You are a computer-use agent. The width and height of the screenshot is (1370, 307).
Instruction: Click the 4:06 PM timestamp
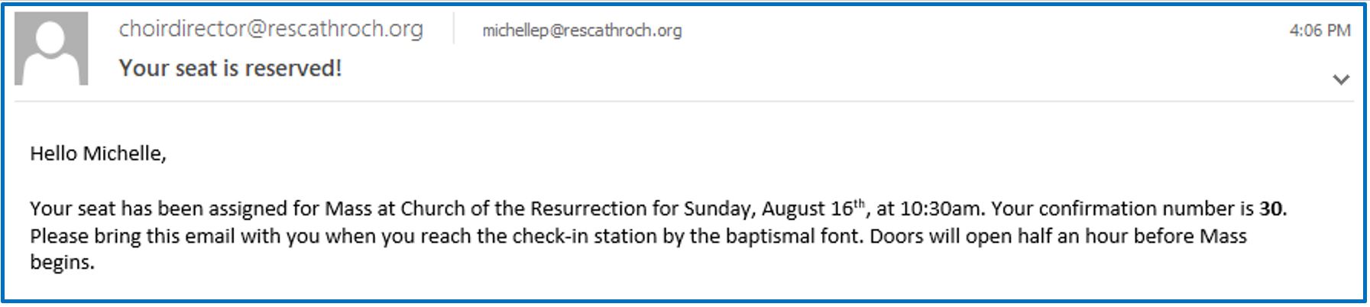click(x=1320, y=31)
